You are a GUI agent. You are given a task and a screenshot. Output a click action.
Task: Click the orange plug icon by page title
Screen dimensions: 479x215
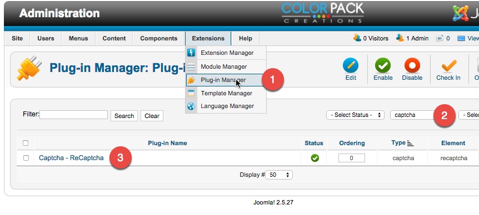[29, 68]
